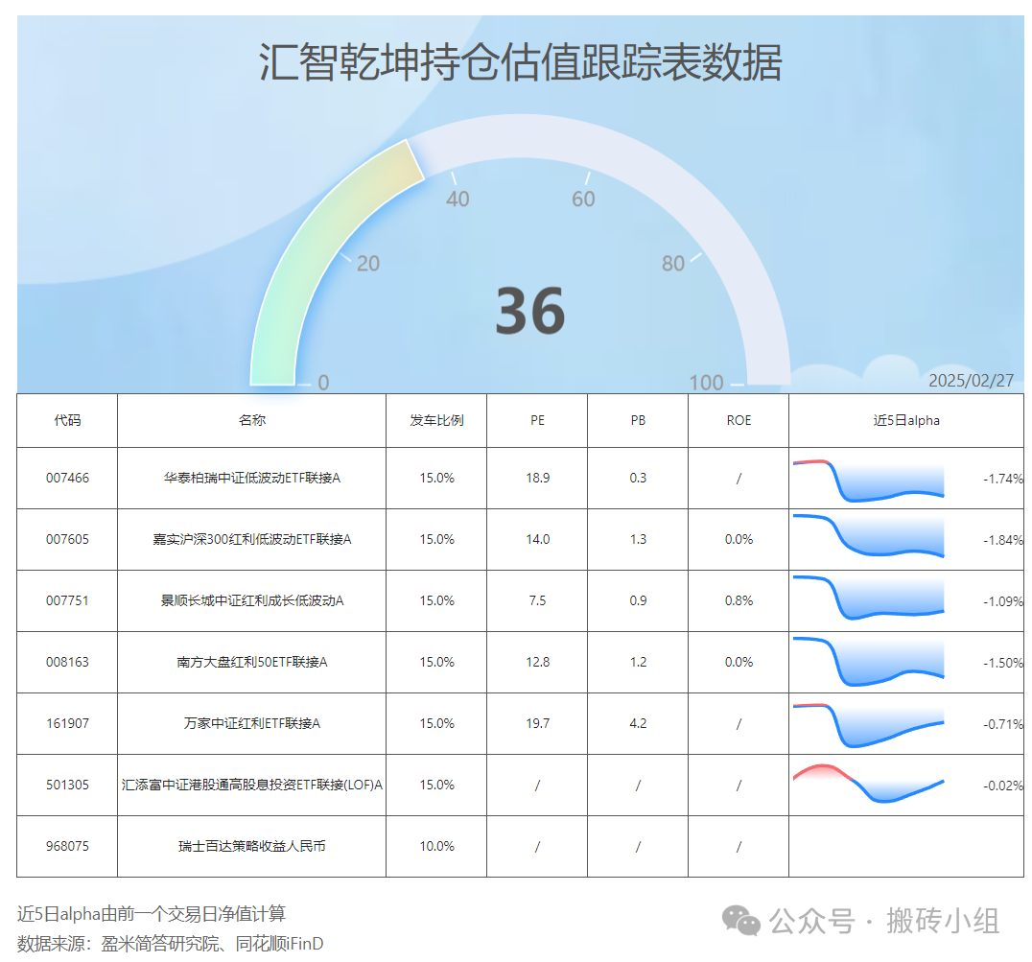Click alpha value -1.74%

[x=1003, y=479]
